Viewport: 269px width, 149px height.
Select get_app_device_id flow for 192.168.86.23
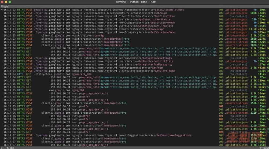[x=135, y=100]
